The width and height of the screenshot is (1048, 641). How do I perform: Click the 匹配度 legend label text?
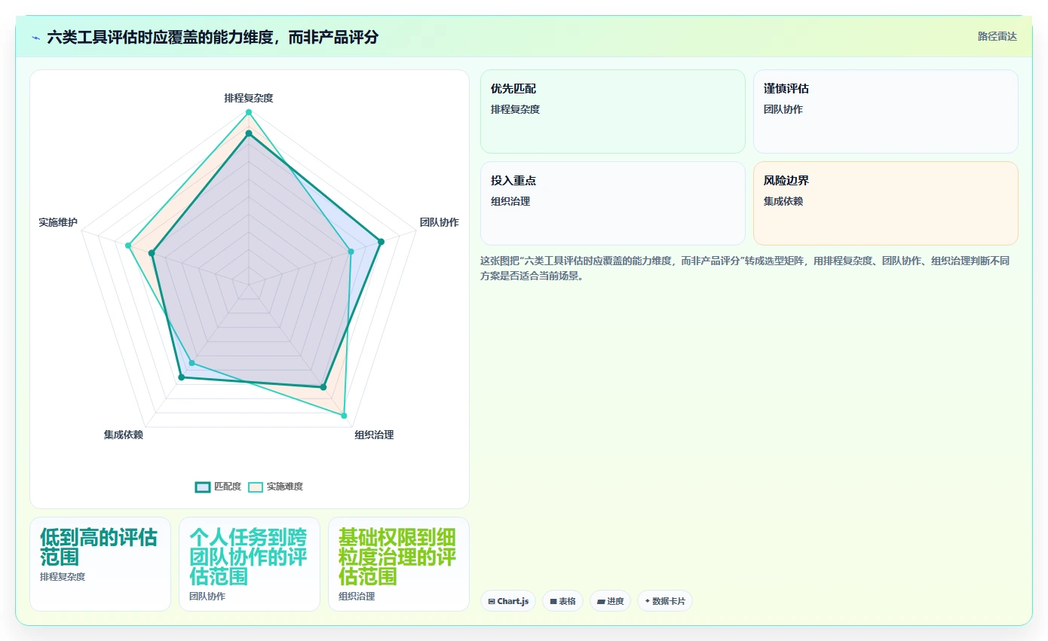[228, 487]
